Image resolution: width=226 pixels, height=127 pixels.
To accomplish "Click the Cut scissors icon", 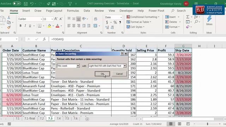I will (x=9, y=17).
